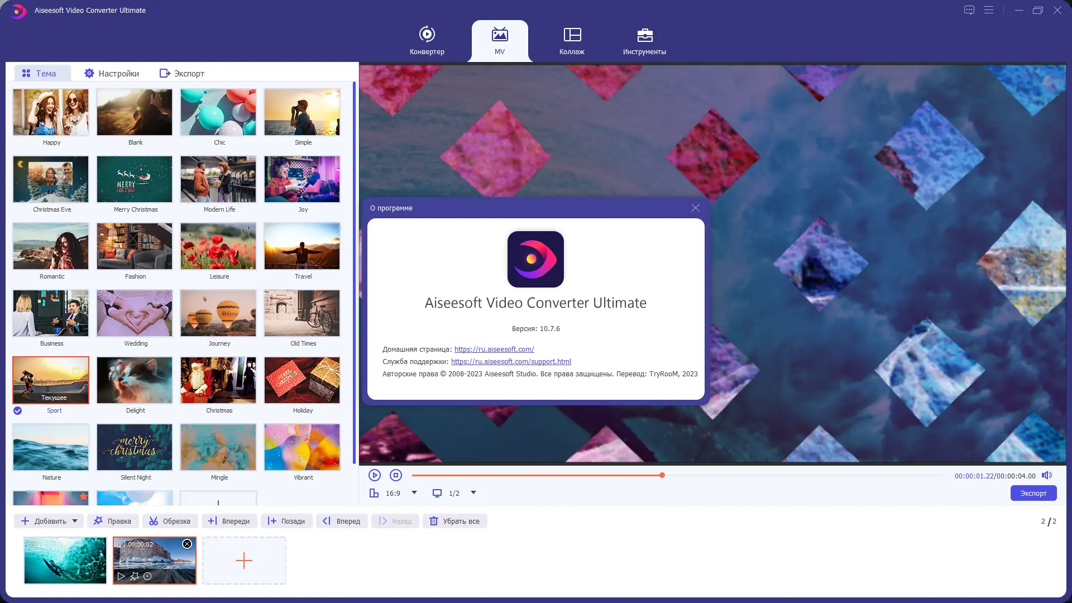Click the playback progress slider handle
Screen dimensions: 1072x603
662,475
